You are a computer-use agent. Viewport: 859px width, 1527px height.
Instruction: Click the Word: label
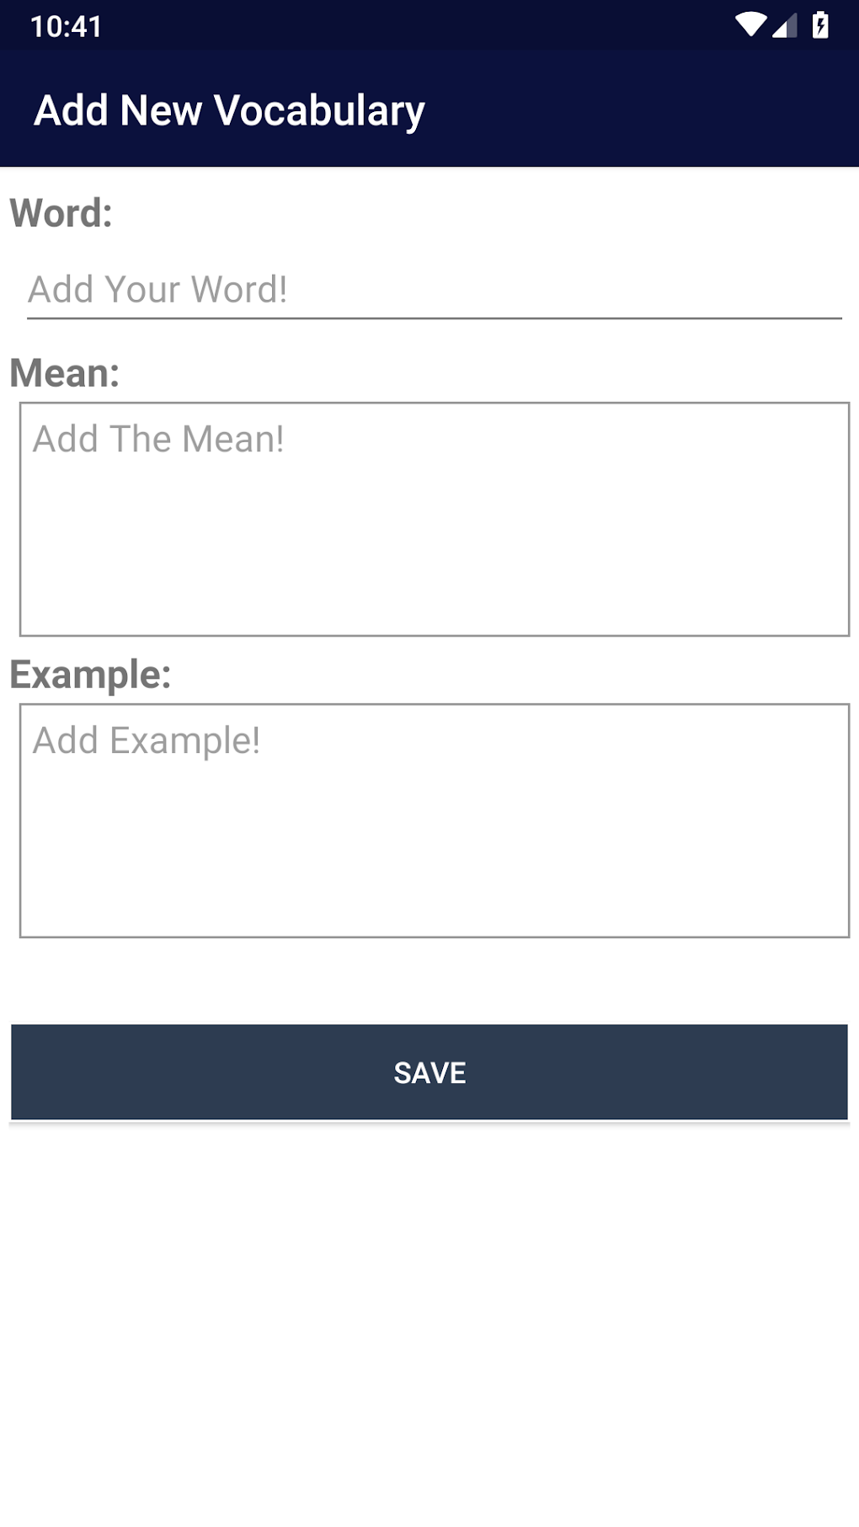tap(61, 212)
